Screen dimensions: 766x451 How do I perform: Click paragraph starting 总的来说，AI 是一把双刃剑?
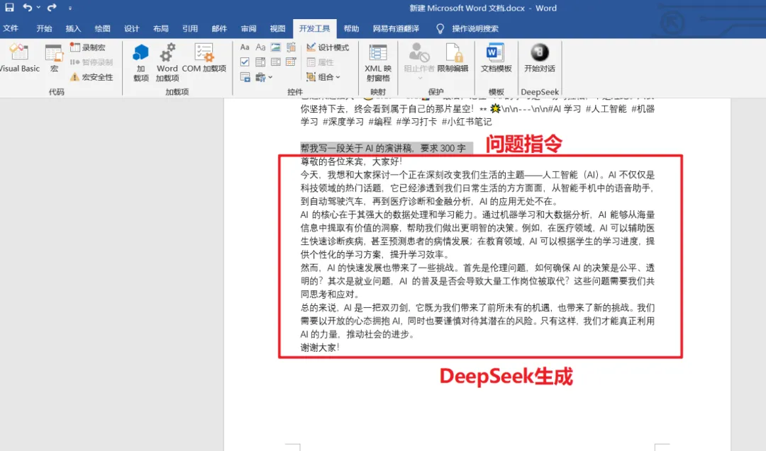pyautogui.click(x=477, y=321)
